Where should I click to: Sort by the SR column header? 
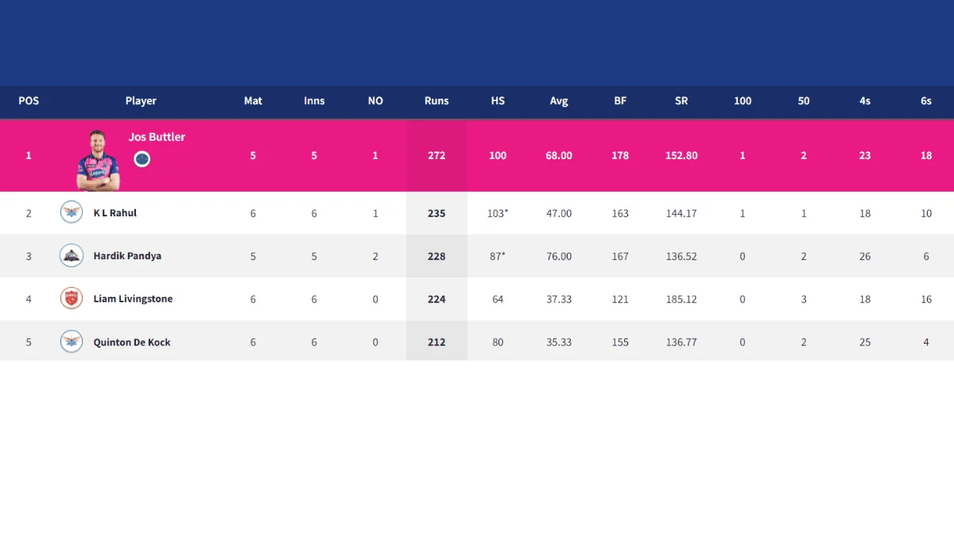pyautogui.click(x=681, y=101)
